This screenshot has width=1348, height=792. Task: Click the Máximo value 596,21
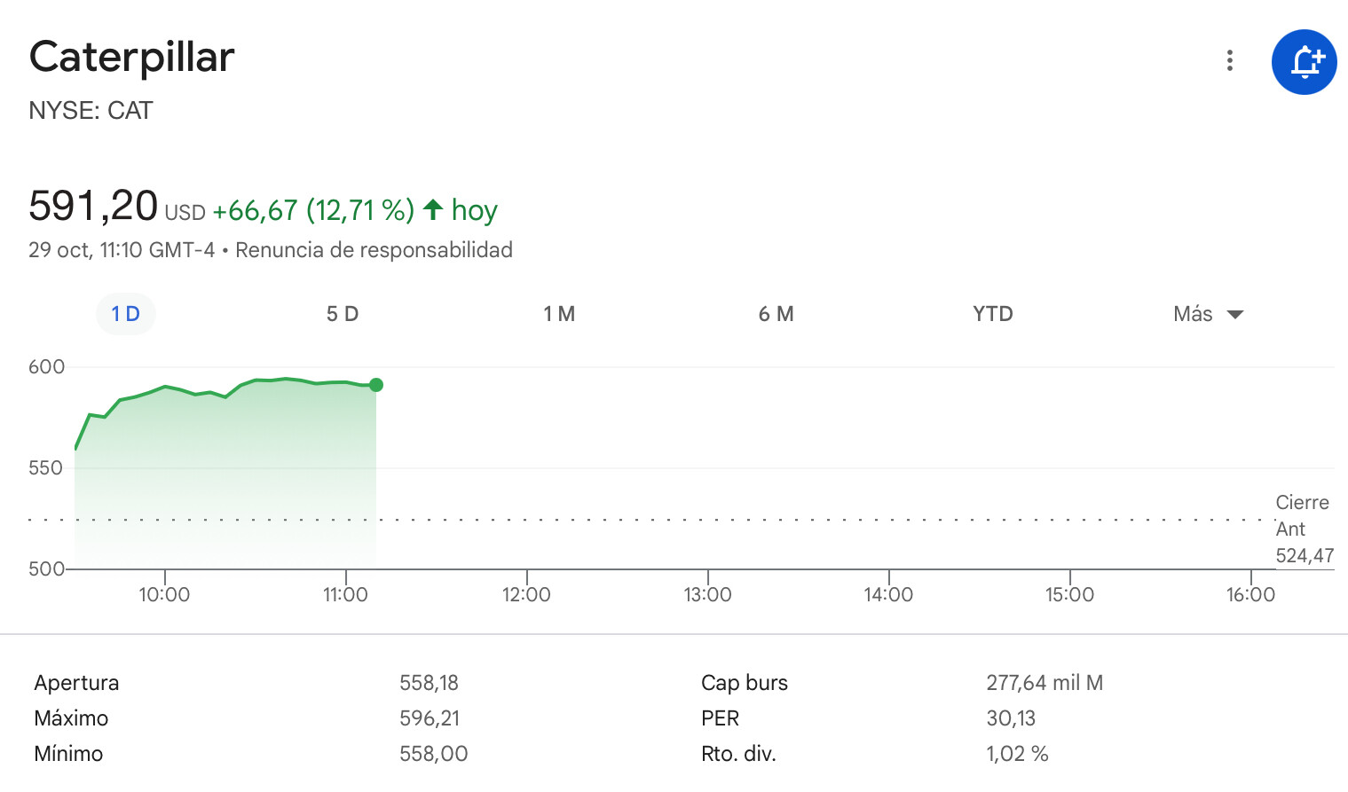point(430,718)
